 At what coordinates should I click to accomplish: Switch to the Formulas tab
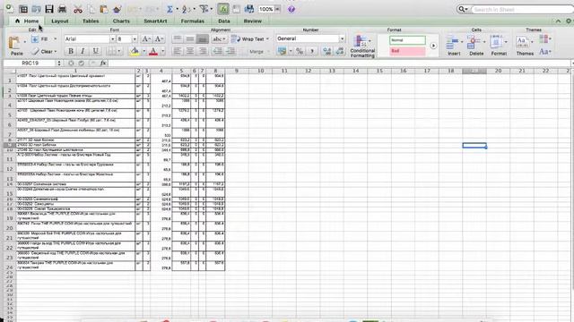[193, 21]
